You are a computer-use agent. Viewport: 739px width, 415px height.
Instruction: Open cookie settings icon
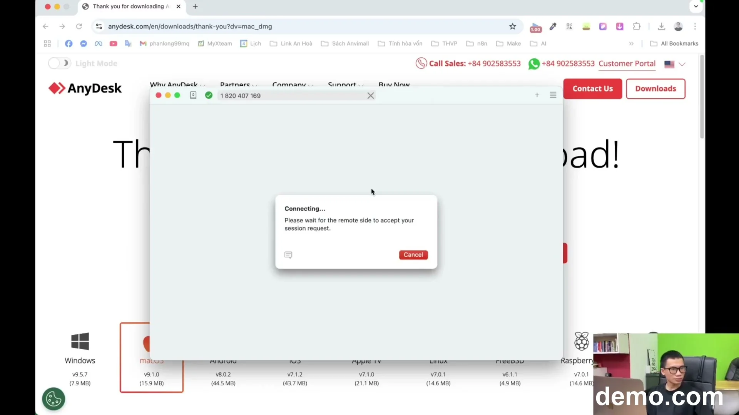coord(54,399)
